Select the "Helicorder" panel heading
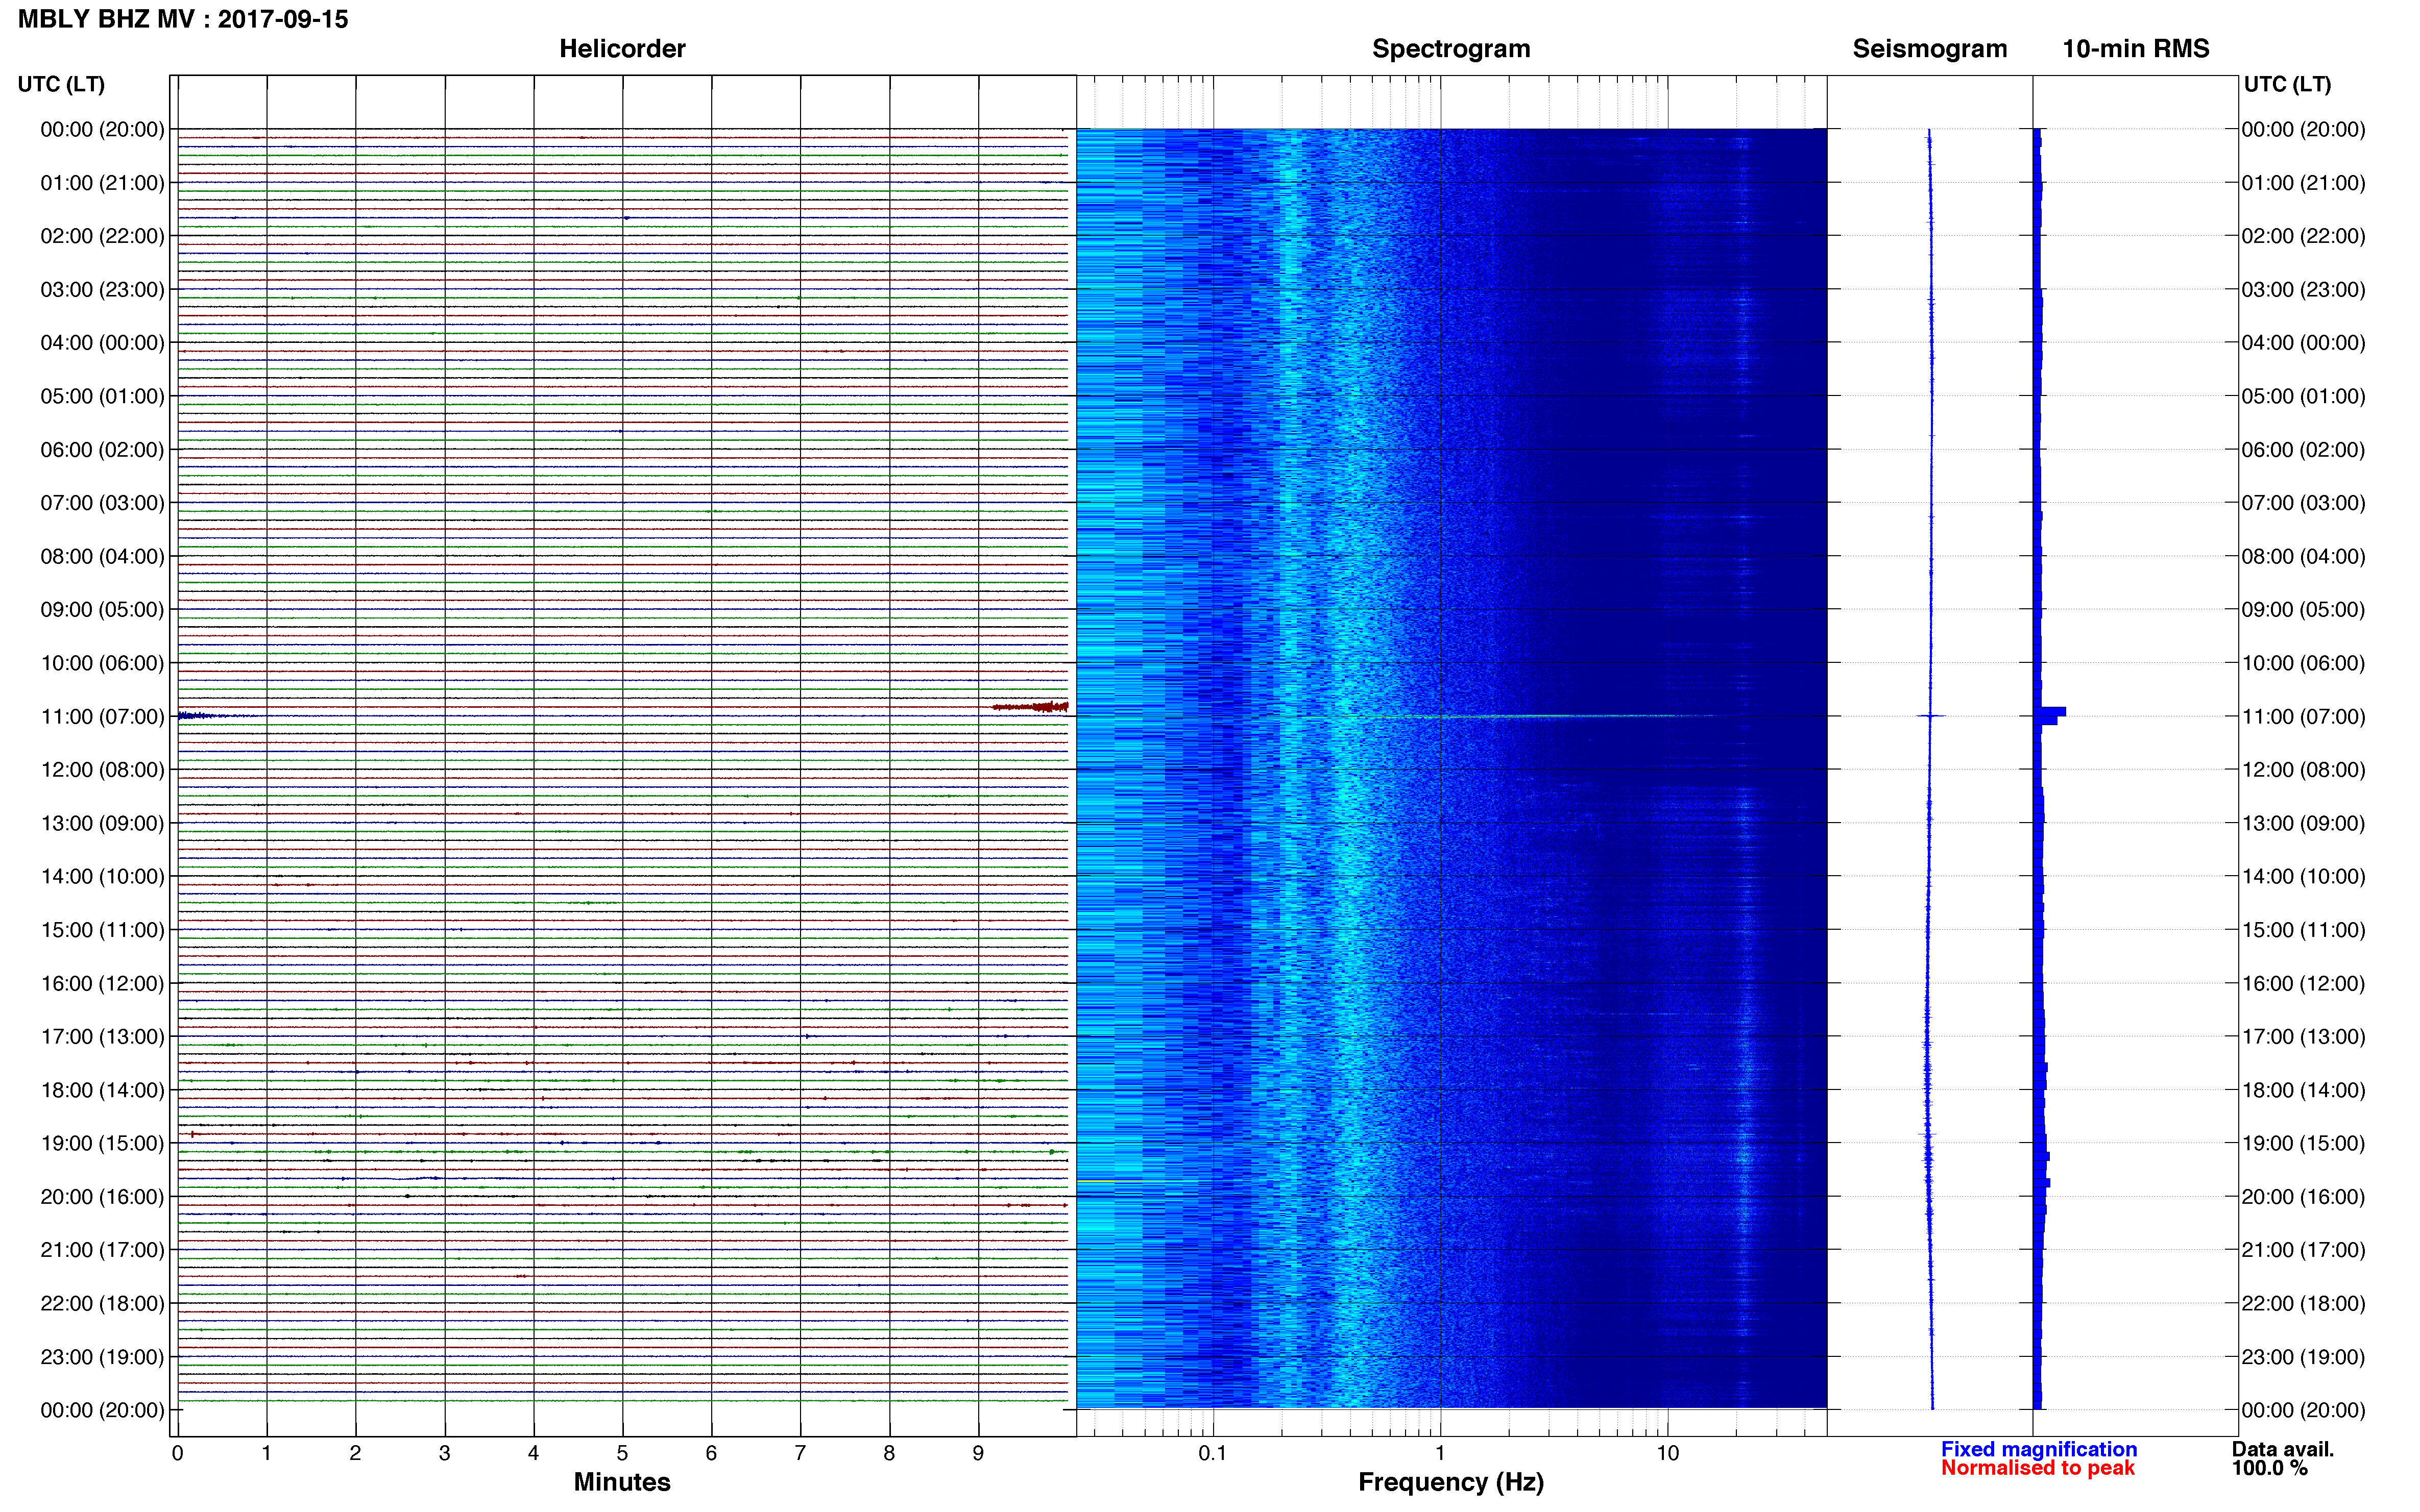 click(622, 49)
